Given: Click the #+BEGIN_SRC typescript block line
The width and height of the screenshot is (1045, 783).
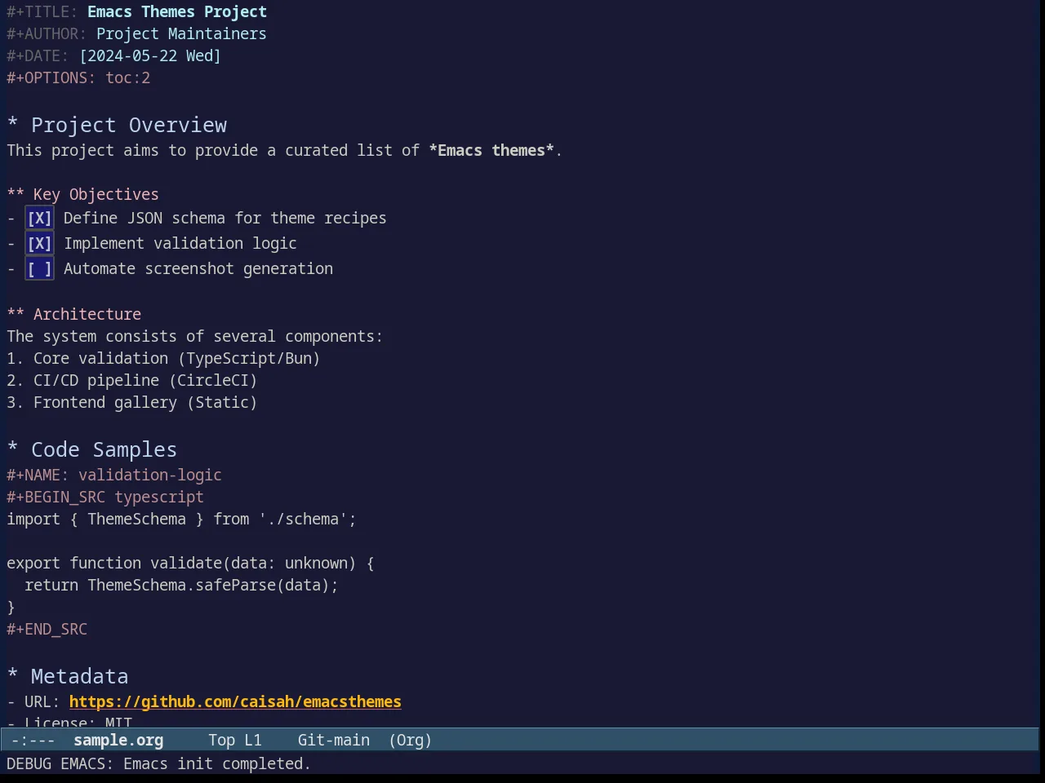Looking at the screenshot, I should click(105, 497).
